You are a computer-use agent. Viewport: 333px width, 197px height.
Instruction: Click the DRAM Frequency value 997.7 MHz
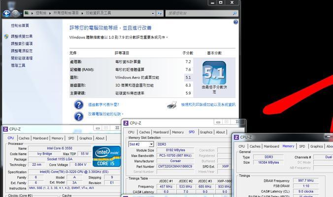click(x=306, y=180)
